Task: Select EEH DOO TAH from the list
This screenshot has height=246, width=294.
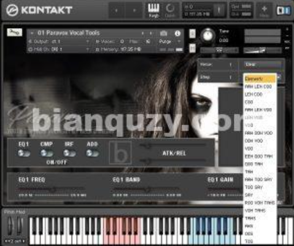Action: (258, 156)
